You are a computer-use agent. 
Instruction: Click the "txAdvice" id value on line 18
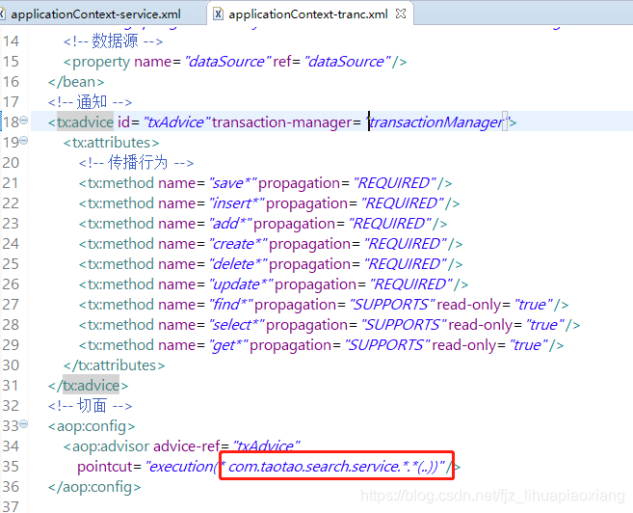177,122
